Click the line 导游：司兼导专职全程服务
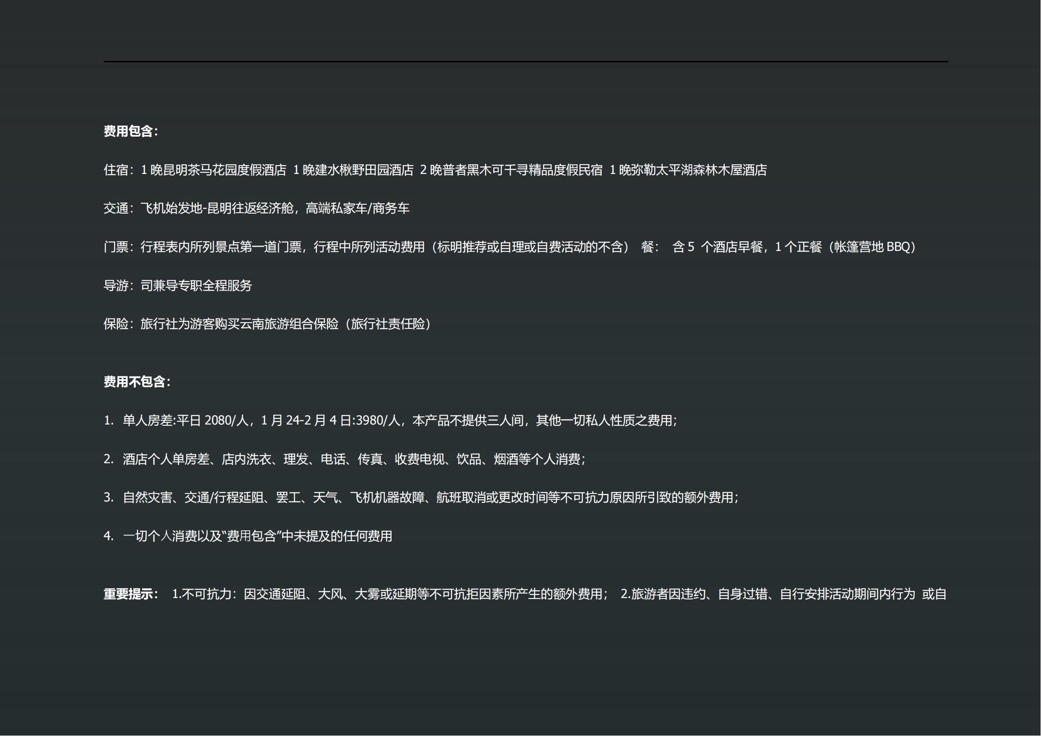The width and height of the screenshot is (1041, 736). click(178, 286)
